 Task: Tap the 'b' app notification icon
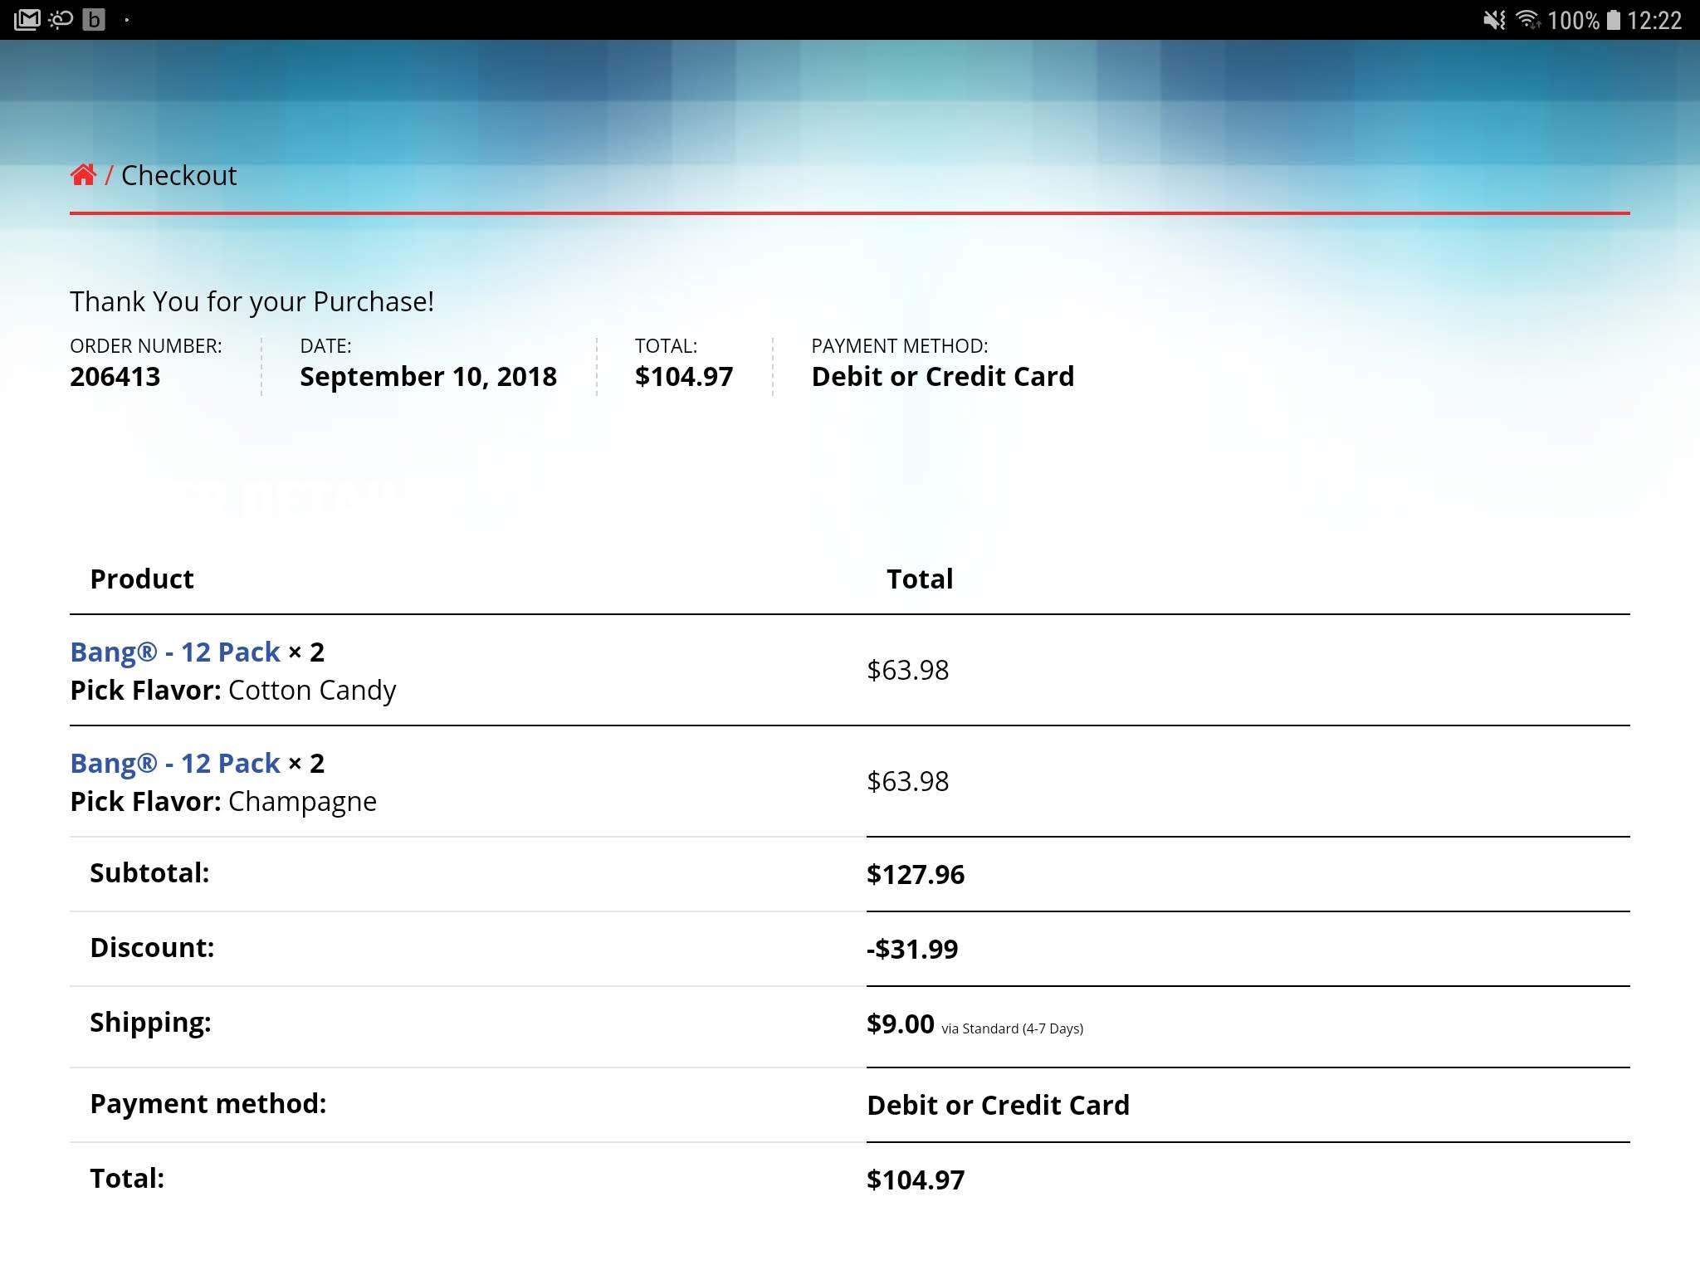coord(94,19)
